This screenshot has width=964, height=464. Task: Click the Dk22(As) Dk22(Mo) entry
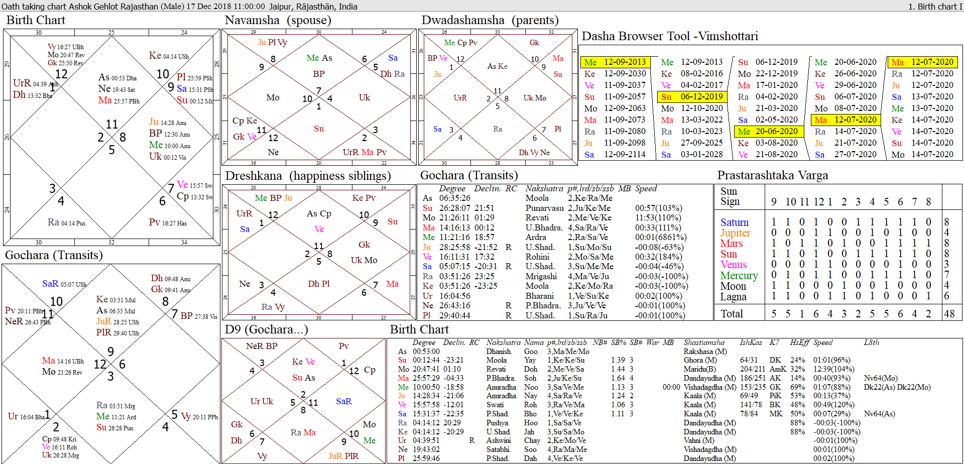[897, 387]
